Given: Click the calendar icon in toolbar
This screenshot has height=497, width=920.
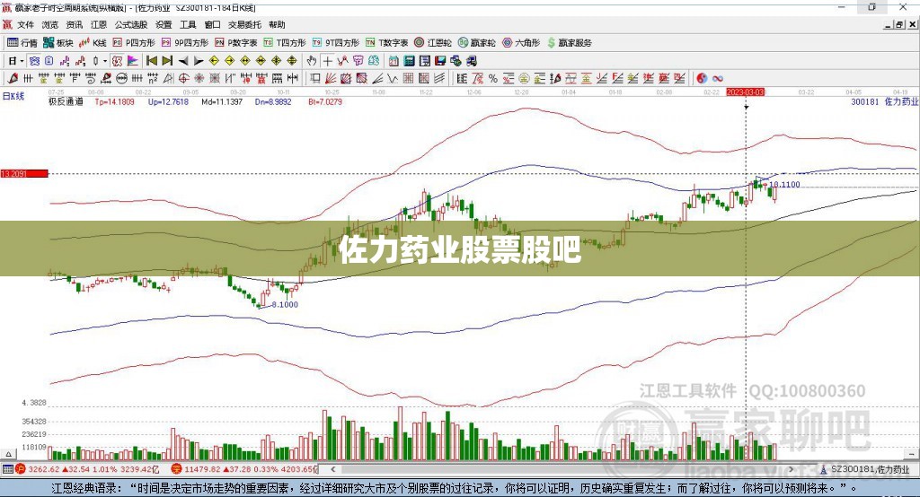Looking at the screenshot, I should 394,61.
